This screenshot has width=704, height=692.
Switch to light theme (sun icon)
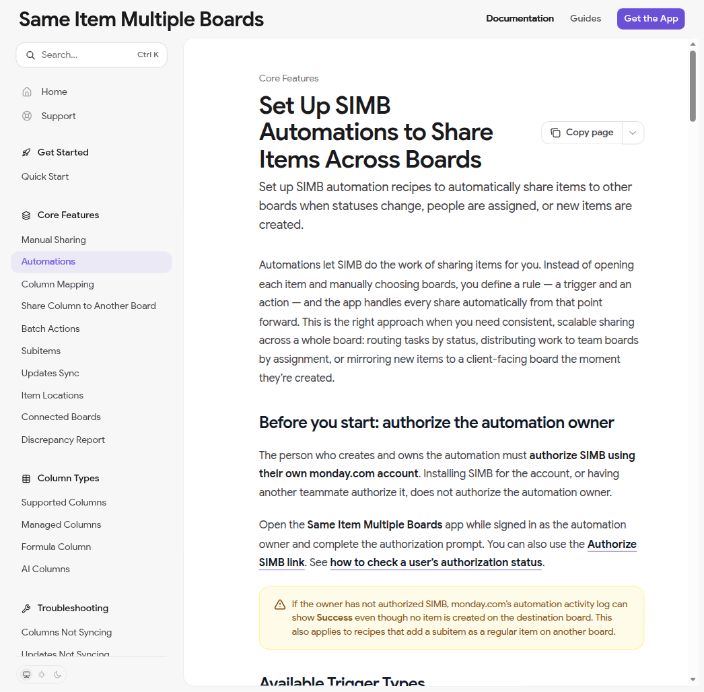tap(42, 674)
